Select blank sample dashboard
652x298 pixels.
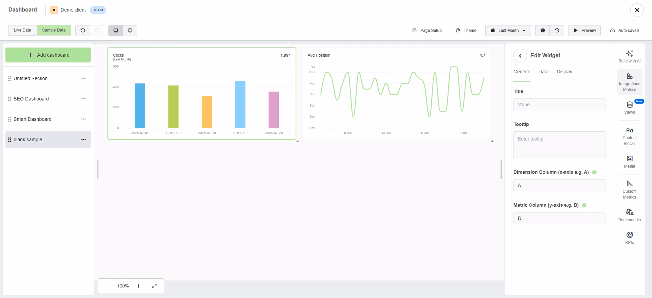pyautogui.click(x=48, y=139)
